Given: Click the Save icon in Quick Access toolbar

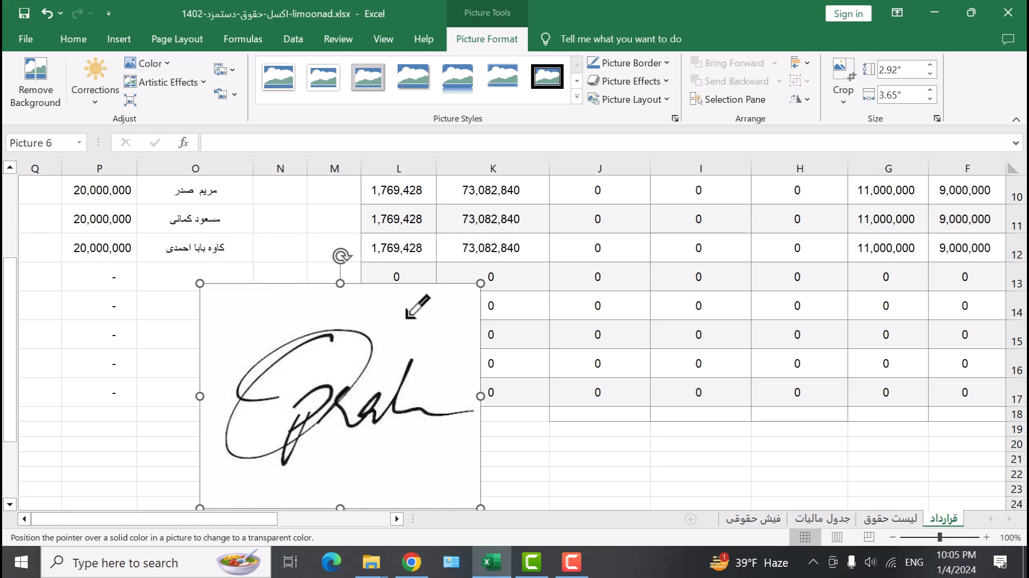Looking at the screenshot, I should [x=24, y=13].
